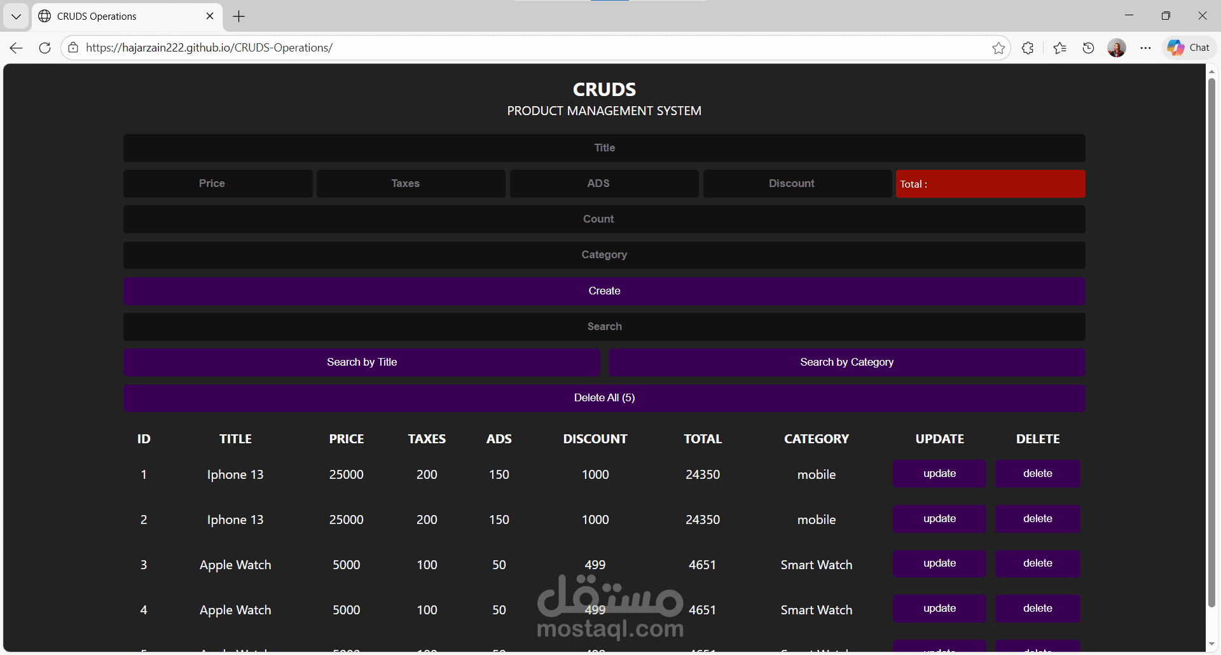Click total 4651 in row 3
1221x655 pixels.
pos(703,565)
